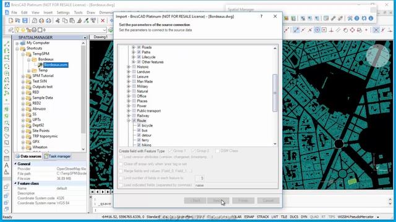Open the File menu
Viewport: 396px width, 222px height.
(x=14, y=12)
